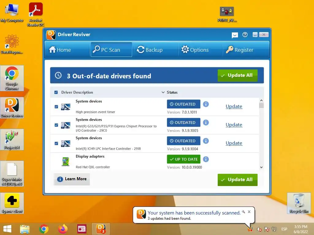Open Firefox from the taskbar
The image size is (314, 235).
[63, 229]
